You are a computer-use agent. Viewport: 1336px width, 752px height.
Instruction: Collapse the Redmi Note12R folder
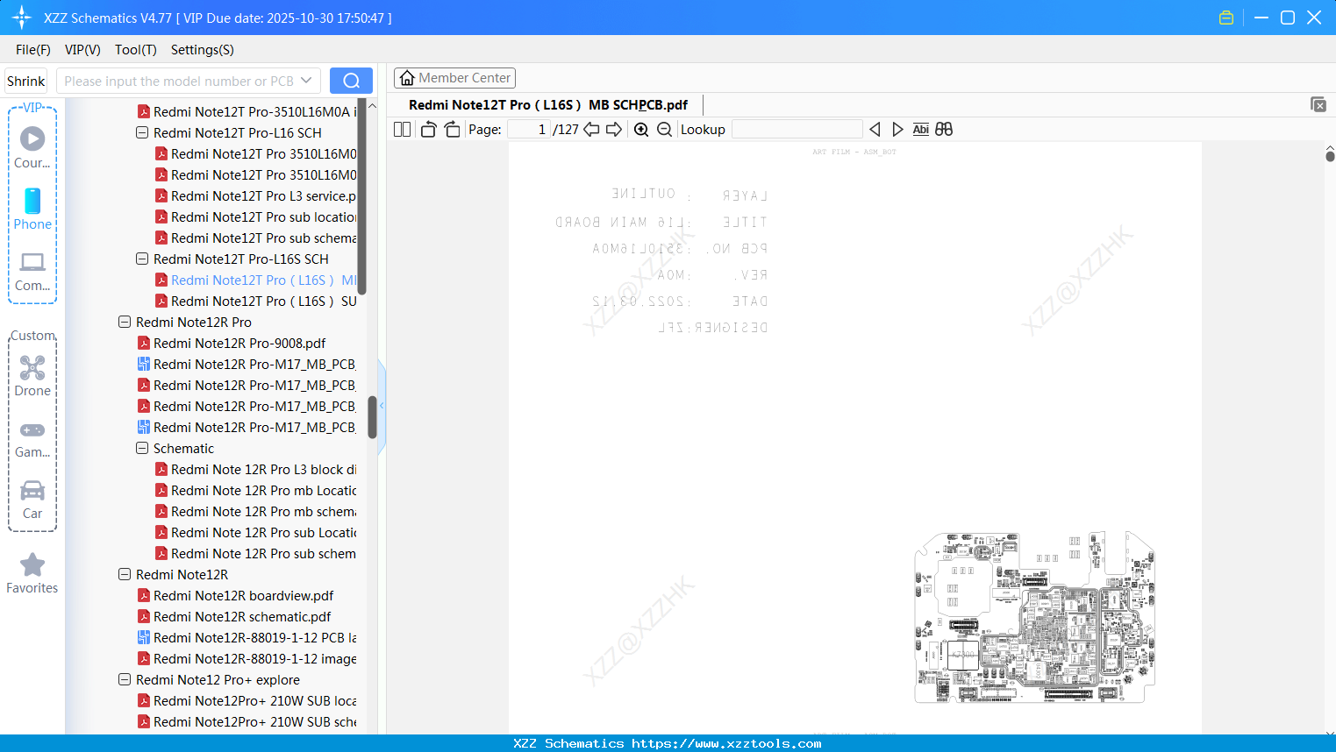click(x=125, y=574)
